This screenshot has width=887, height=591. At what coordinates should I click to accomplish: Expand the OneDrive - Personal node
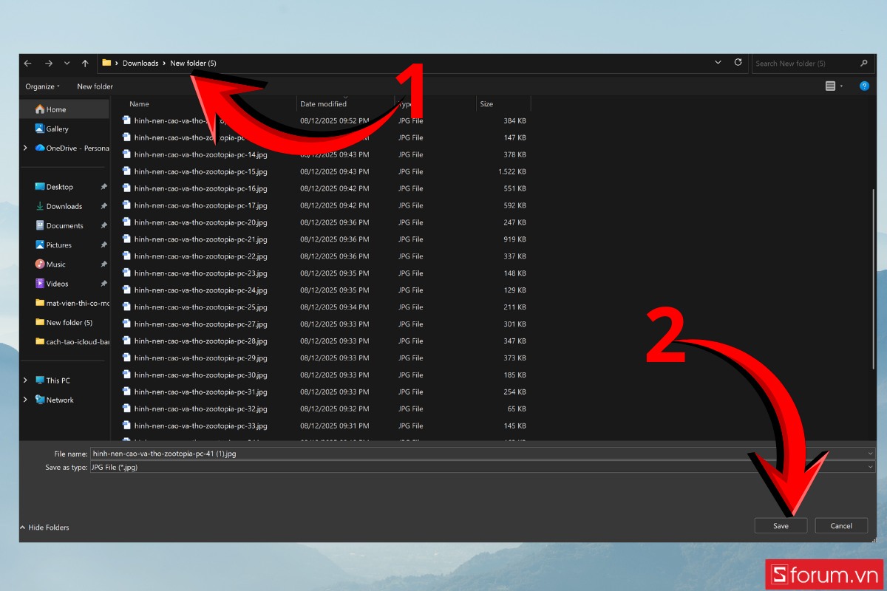tap(26, 148)
